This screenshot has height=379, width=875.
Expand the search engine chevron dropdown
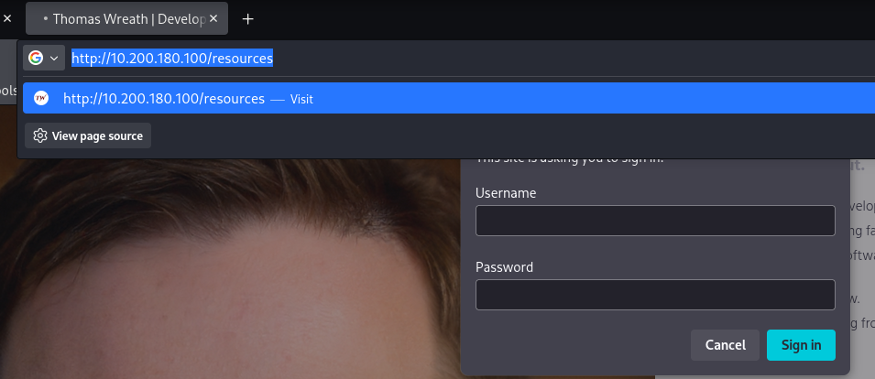coord(54,59)
